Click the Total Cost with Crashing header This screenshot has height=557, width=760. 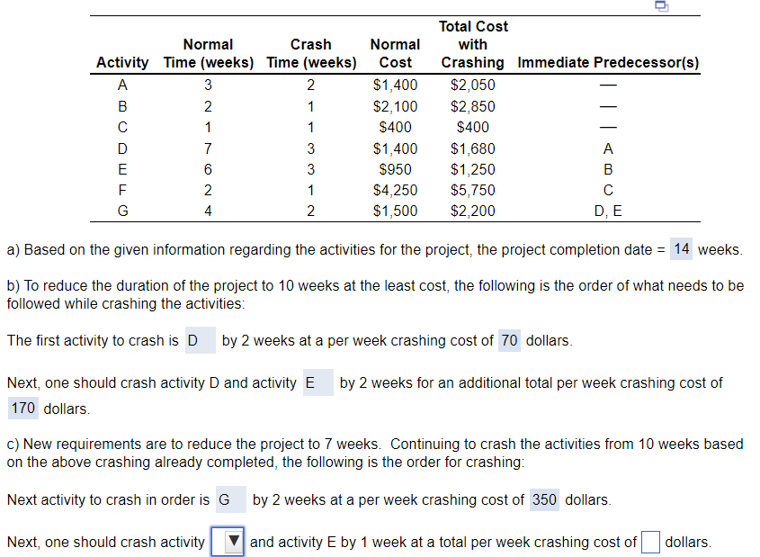pyautogui.click(x=473, y=44)
